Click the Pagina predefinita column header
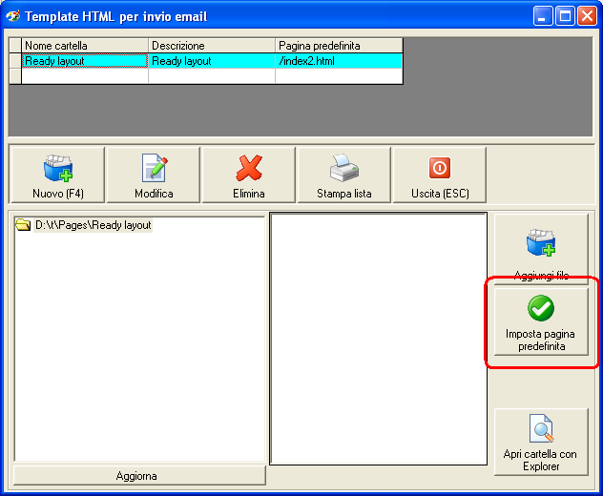 point(339,46)
